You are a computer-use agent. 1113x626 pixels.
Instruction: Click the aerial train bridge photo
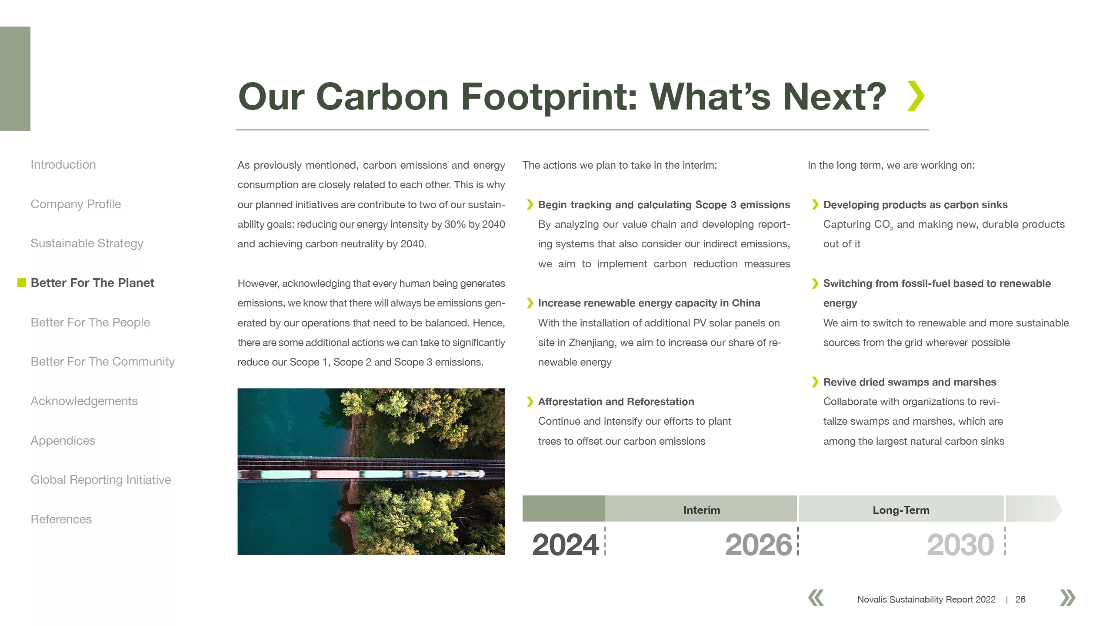click(371, 471)
